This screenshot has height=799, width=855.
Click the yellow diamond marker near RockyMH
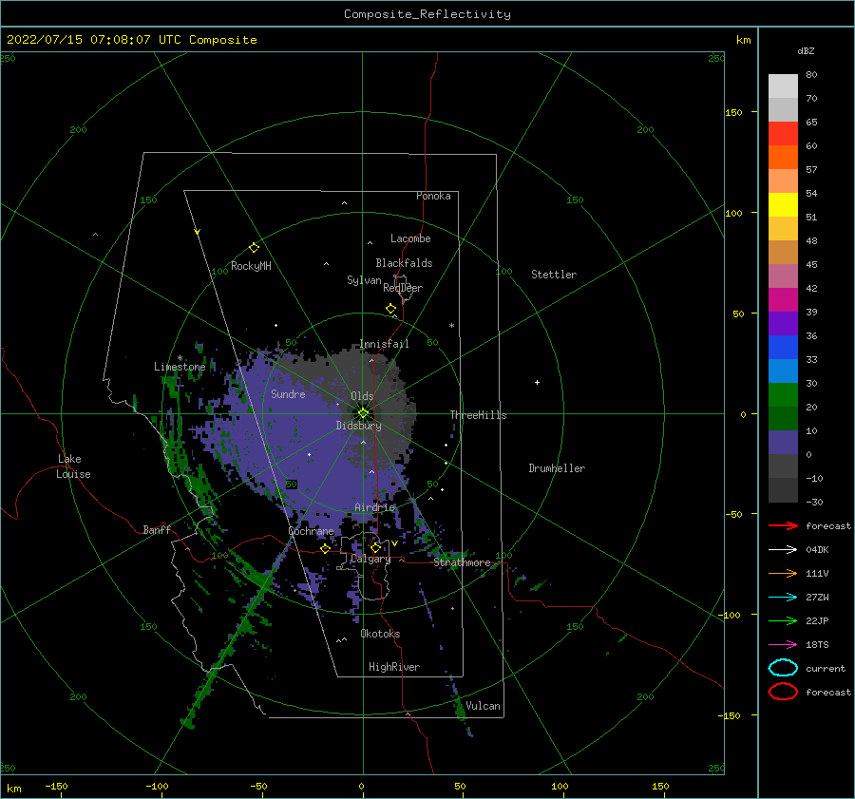(x=254, y=248)
